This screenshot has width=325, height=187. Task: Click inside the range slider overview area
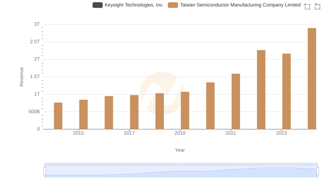tap(181, 172)
